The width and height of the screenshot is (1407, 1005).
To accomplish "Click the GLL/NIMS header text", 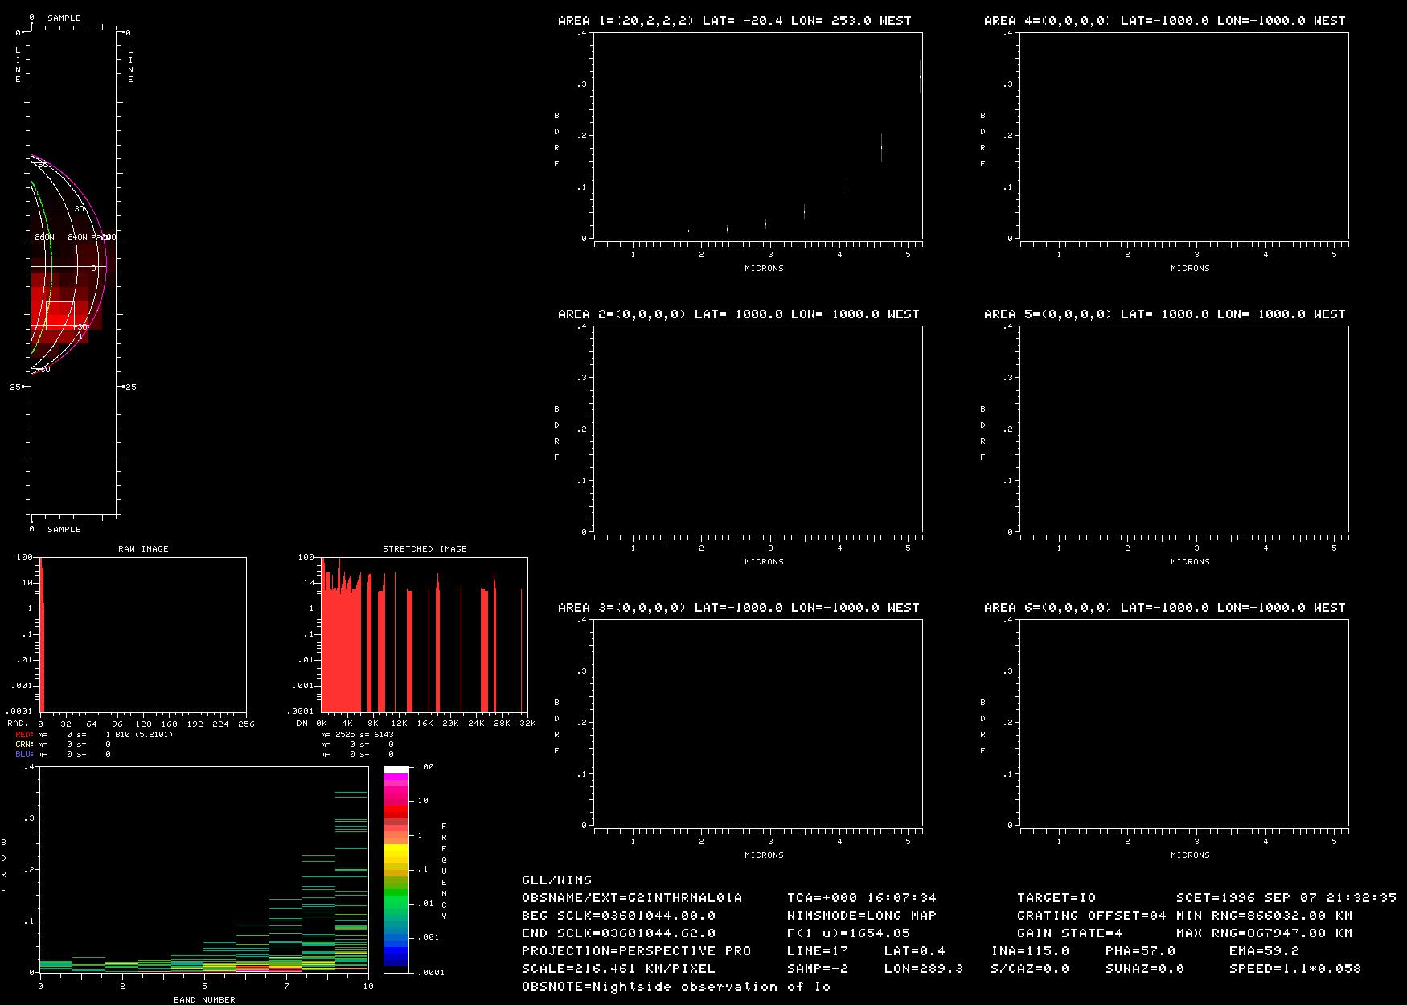I will coord(556,880).
